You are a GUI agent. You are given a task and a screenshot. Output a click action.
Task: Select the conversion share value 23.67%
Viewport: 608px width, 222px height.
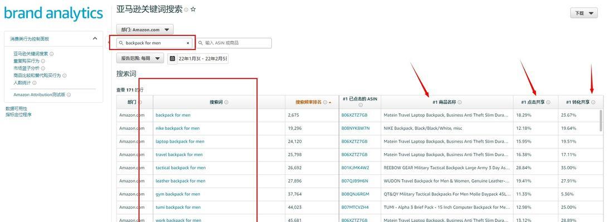point(568,115)
